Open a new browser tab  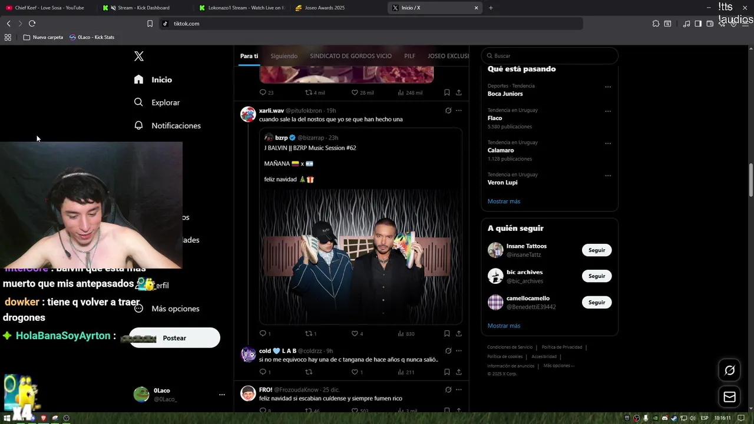tap(491, 8)
